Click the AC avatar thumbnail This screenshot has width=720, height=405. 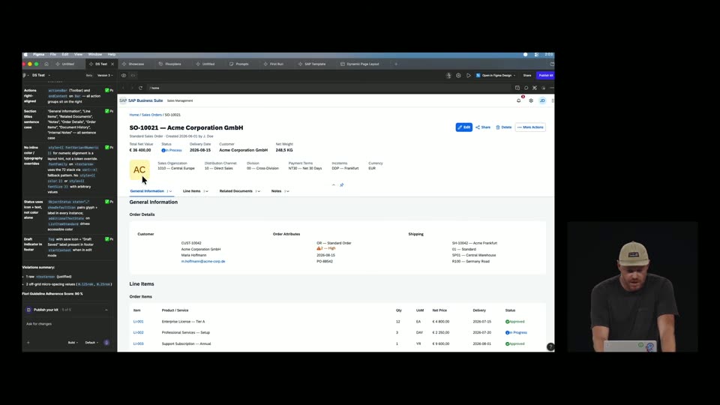pyautogui.click(x=139, y=170)
